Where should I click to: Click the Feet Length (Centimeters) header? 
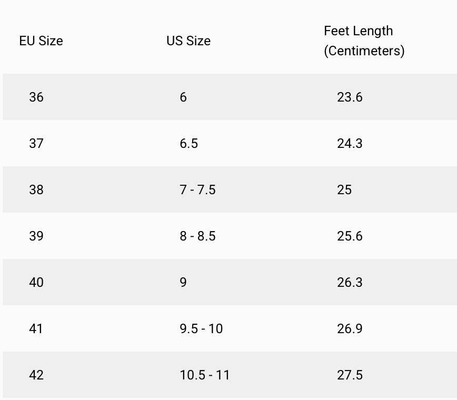pyautogui.click(x=364, y=41)
